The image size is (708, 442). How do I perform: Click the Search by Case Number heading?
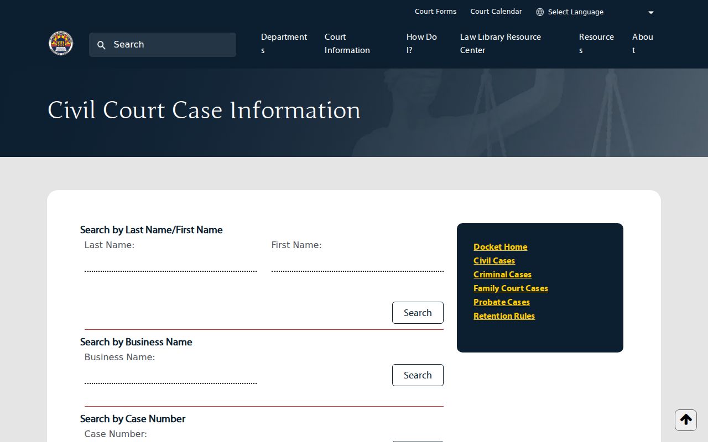click(133, 419)
